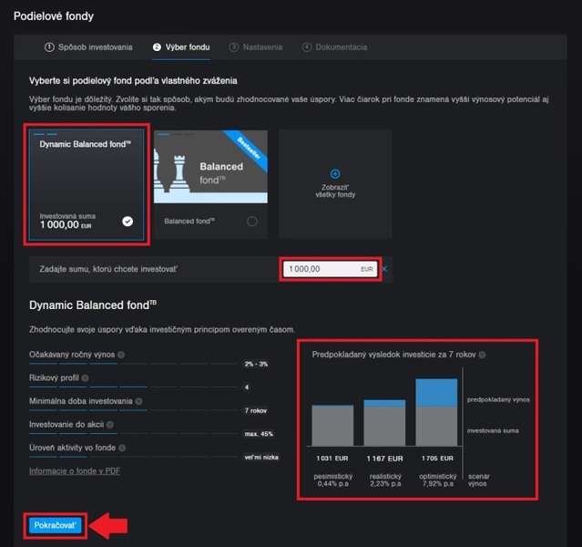Open the Spôsob investovania step tab
Screen dimensions: 582x547
point(88,46)
